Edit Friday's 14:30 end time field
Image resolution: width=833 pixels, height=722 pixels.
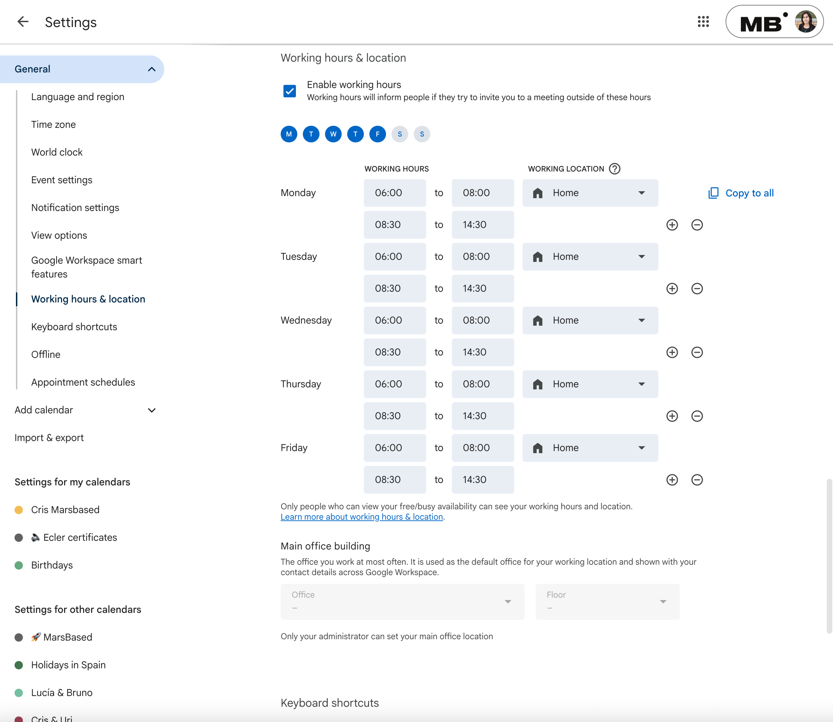click(483, 479)
